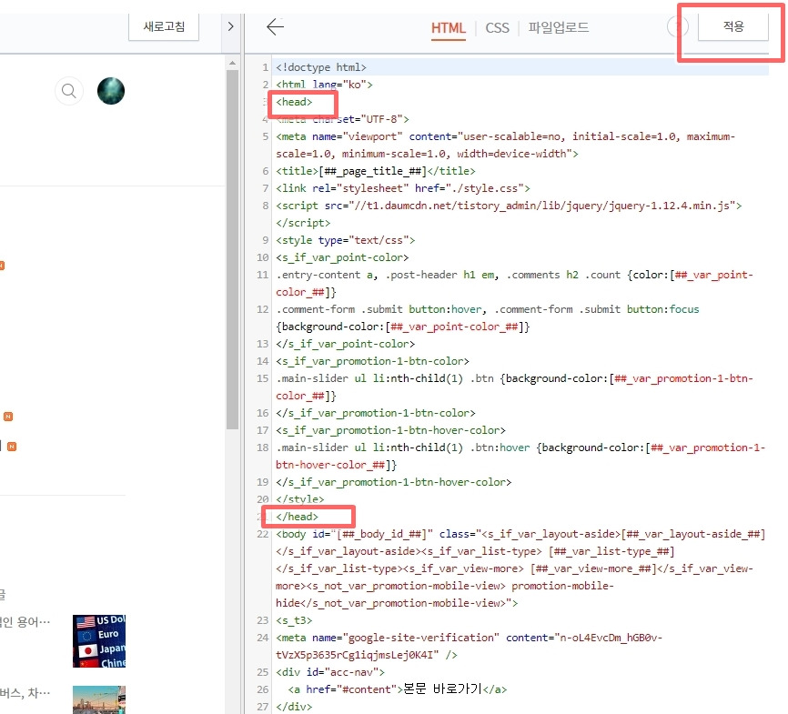788x714 pixels.
Task: Click the lowest orange N badge
Action: [x=12, y=447]
